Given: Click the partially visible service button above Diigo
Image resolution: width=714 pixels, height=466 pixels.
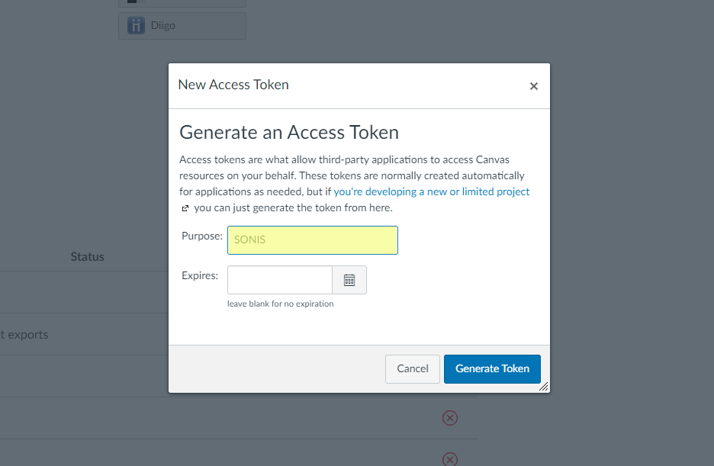Looking at the screenshot, I should (182, 3).
